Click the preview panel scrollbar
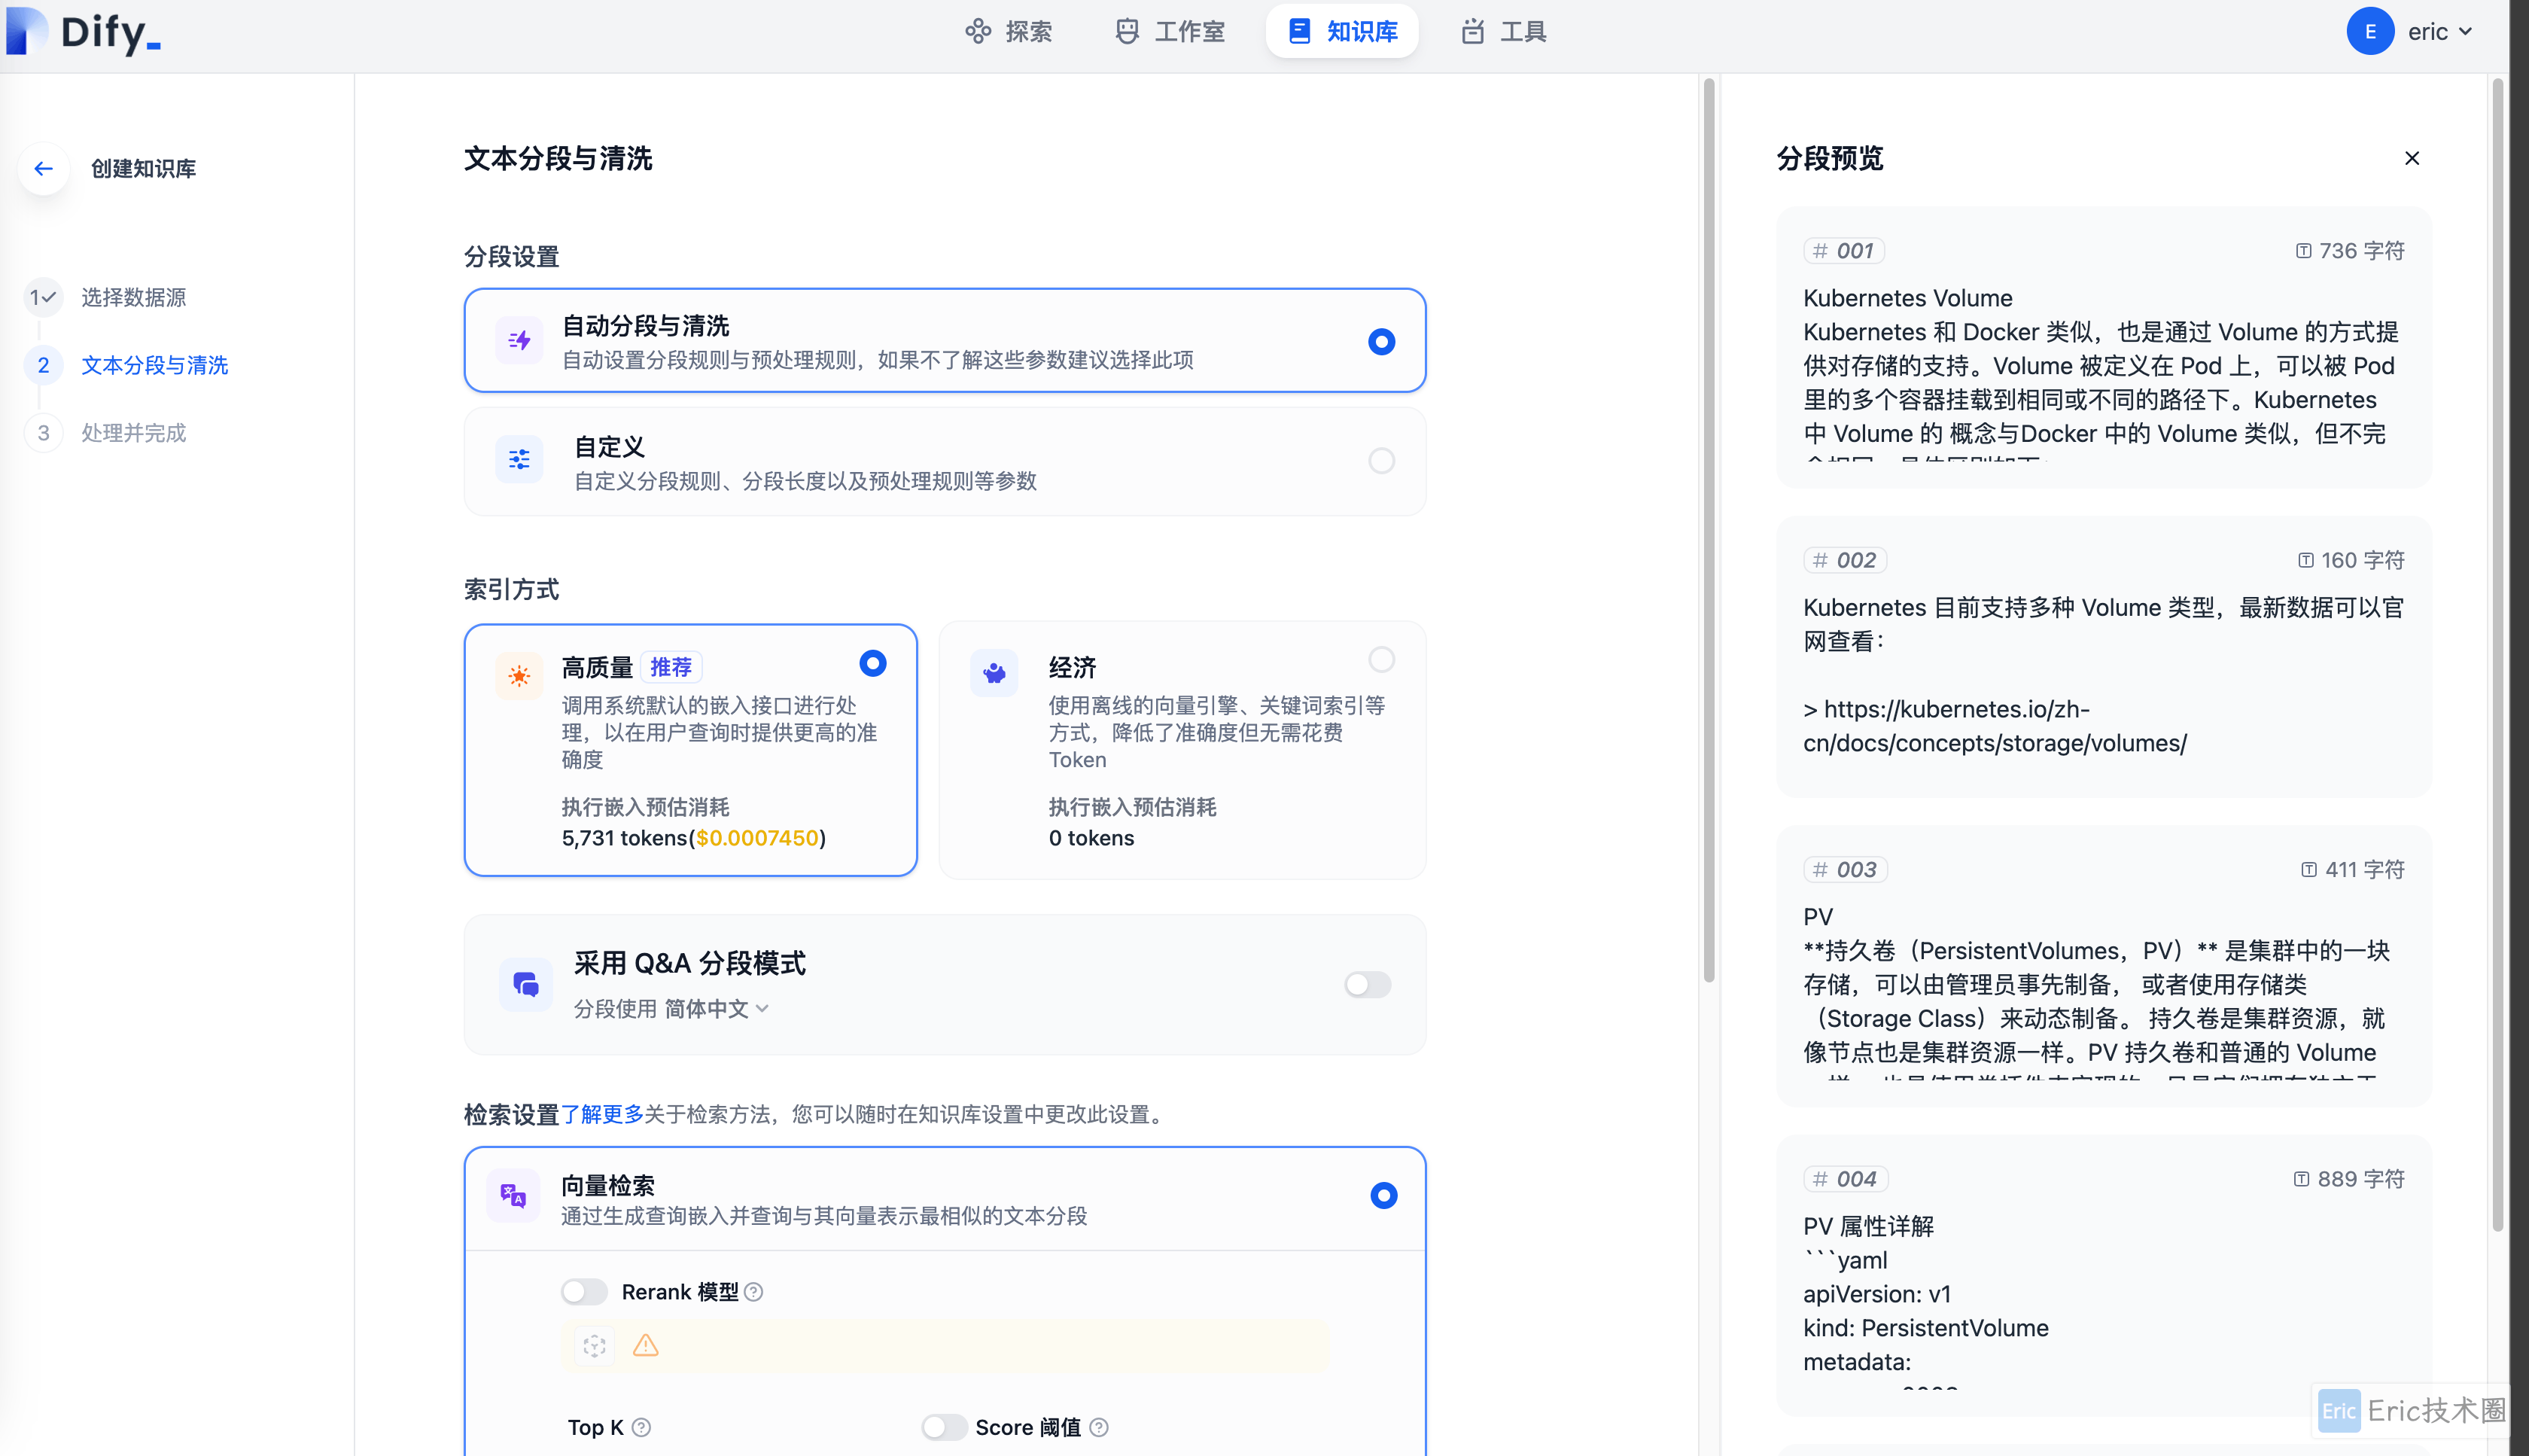 [x=2497, y=655]
